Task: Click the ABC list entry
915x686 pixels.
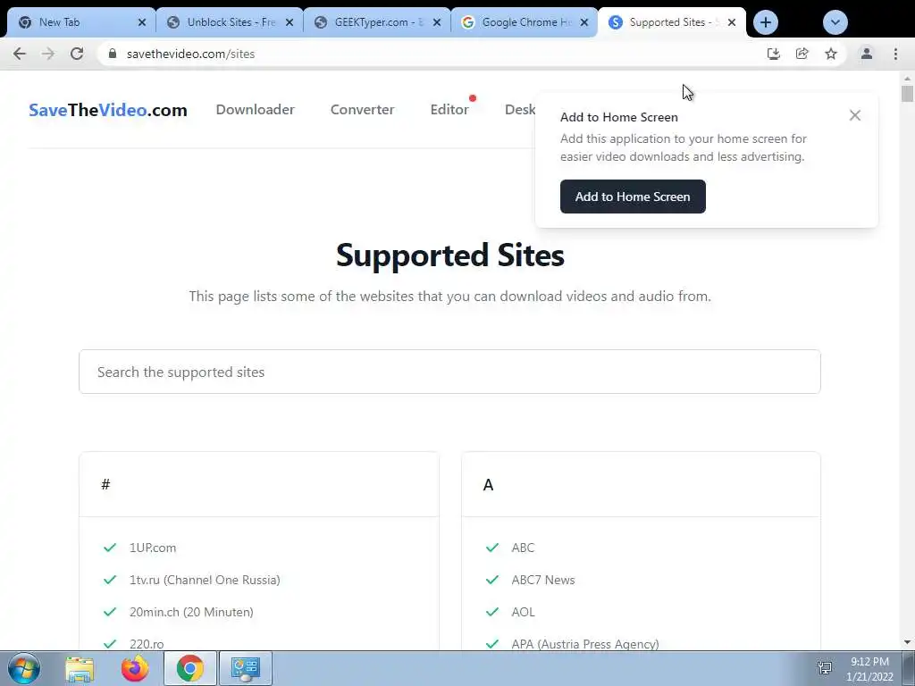Action: point(523,548)
